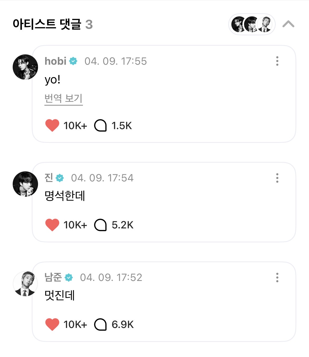Viewport: 309px width, 357px height.
Task: Open replies bubble on 진's comment
Action: [100, 225]
